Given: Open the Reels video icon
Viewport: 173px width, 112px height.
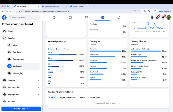Looking at the screenshot, I should click(x=70, y=17).
